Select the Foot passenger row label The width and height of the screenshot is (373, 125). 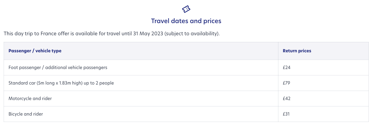click(58, 68)
